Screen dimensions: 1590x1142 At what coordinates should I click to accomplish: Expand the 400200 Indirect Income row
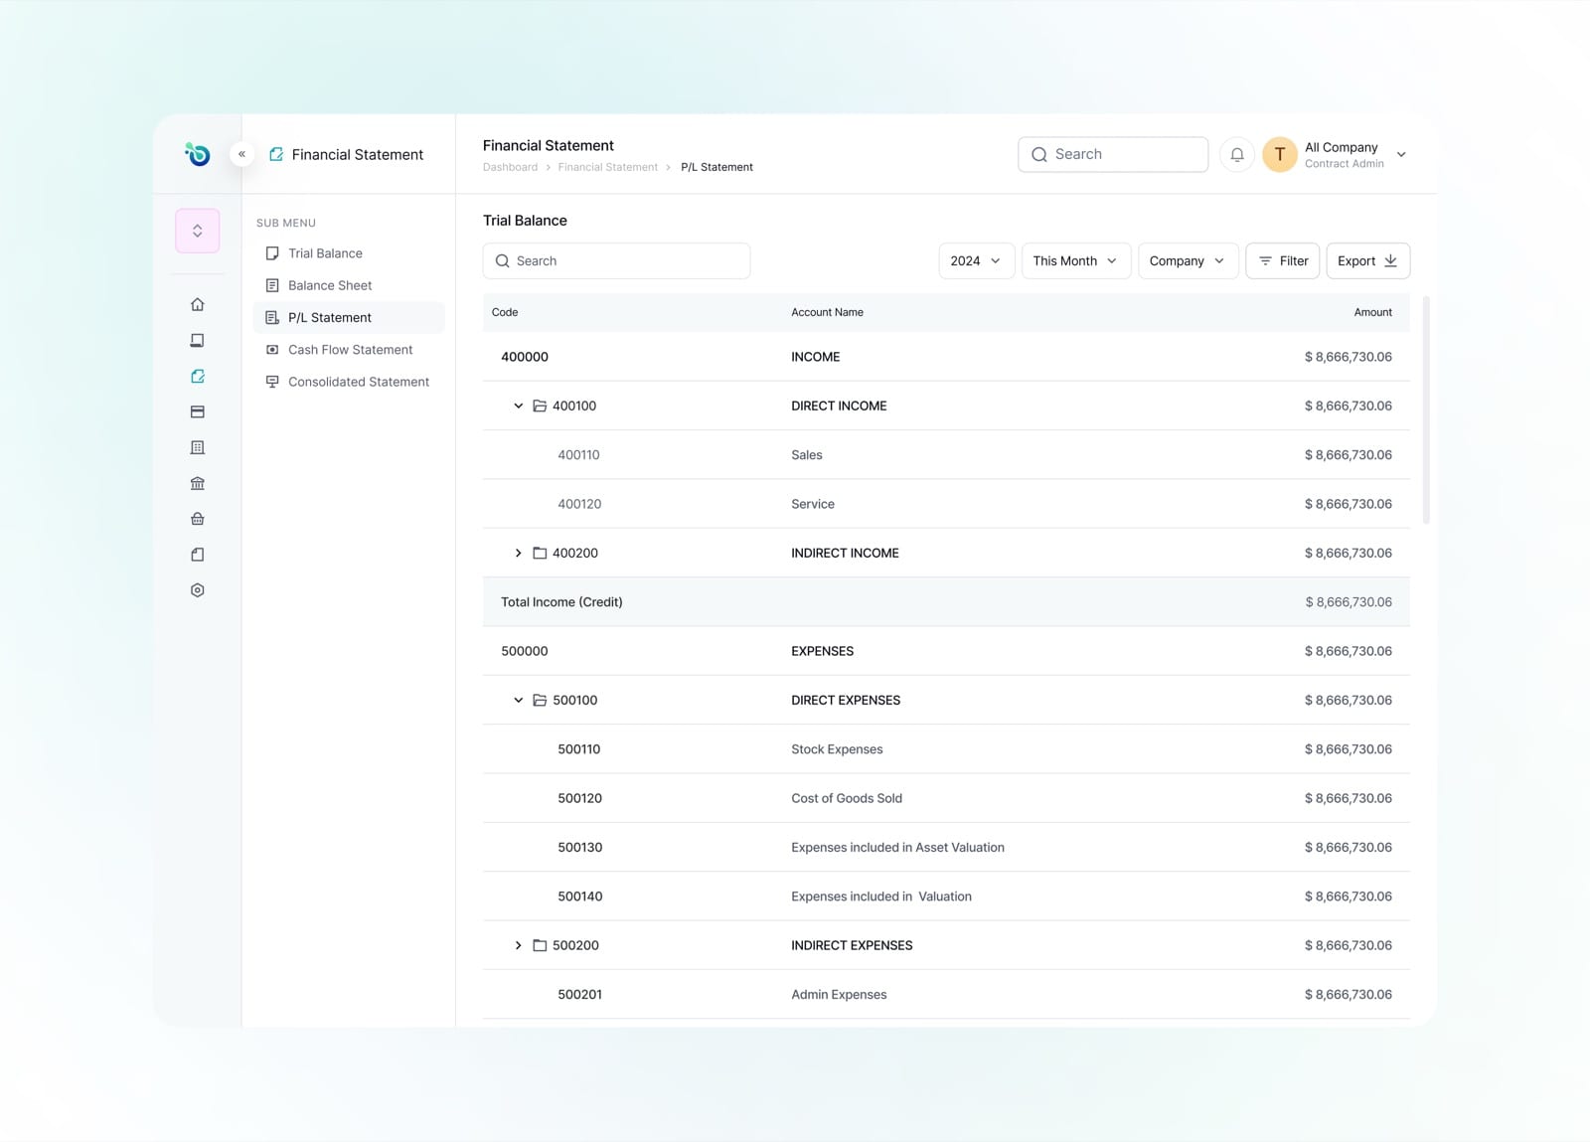point(518,553)
